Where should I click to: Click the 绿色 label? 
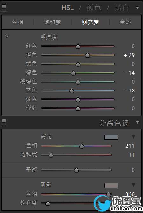(x=31, y=72)
